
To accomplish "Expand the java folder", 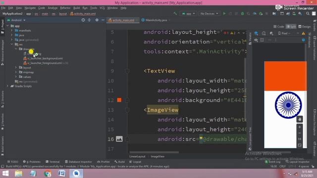I will coord(12,35).
